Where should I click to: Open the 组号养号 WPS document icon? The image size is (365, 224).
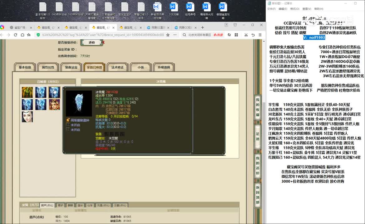190,9
